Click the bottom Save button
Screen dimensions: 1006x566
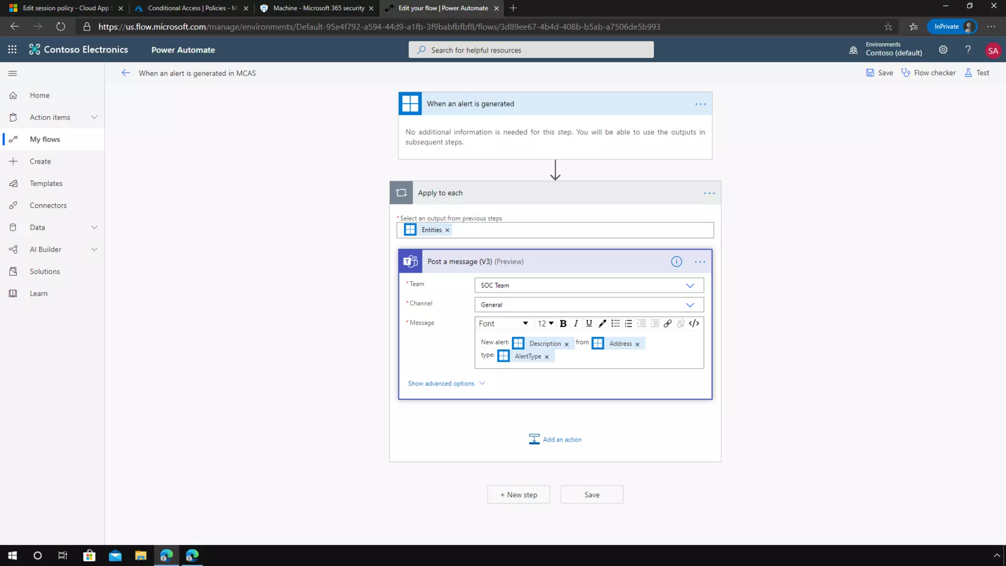(x=591, y=495)
